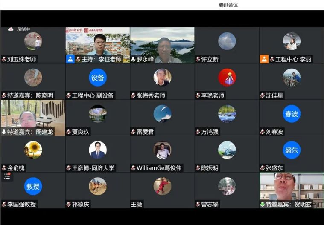This screenshot has height=225, width=324.
Task: Click the name label 祁德庆
Action: pyautogui.click(x=80, y=204)
